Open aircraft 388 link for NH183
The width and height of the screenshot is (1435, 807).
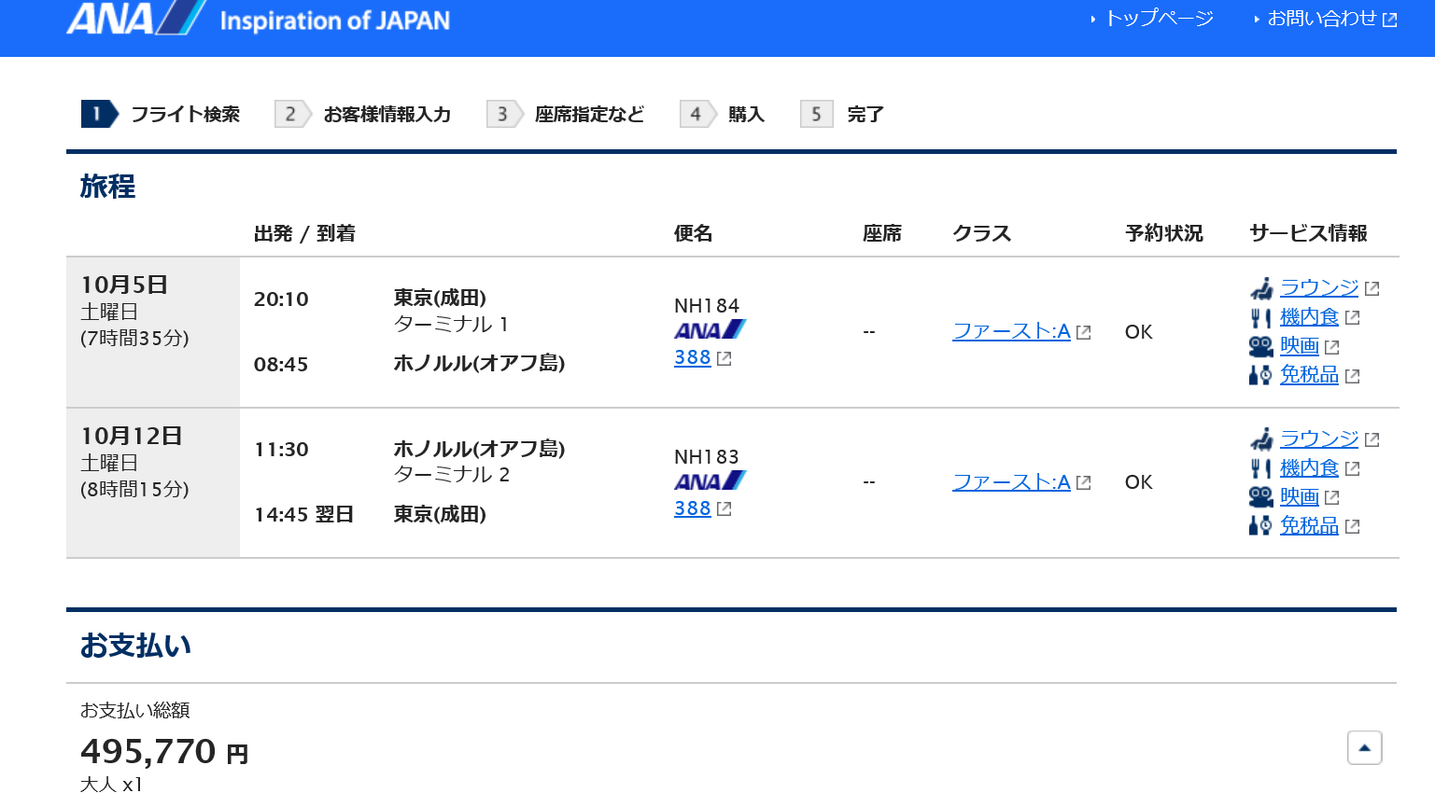pos(693,508)
